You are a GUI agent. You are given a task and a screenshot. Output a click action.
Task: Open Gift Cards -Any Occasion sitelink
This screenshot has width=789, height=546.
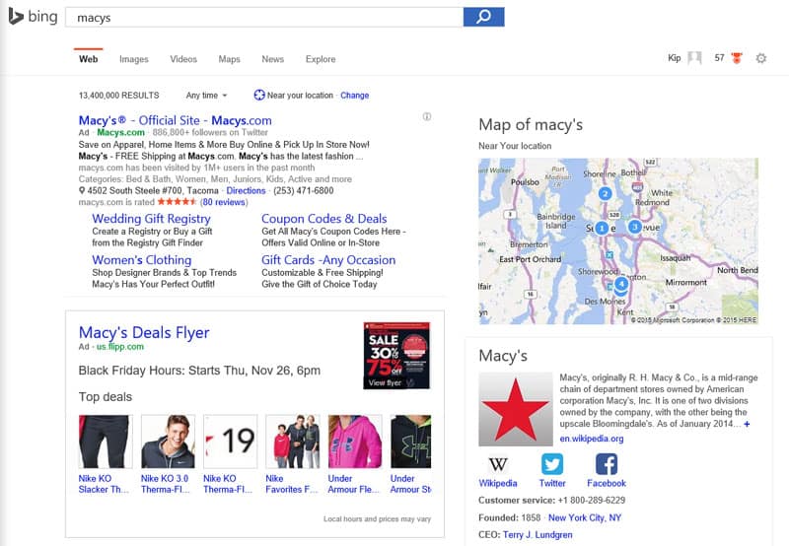(x=328, y=260)
